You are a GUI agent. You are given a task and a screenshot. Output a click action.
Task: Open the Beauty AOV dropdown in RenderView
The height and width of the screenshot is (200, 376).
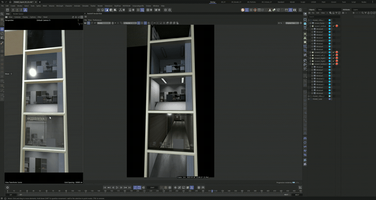pyautogui.click(x=104, y=23)
